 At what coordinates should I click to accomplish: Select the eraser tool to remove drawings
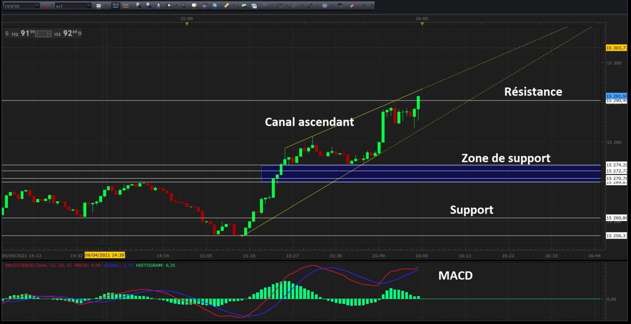click(x=352, y=6)
